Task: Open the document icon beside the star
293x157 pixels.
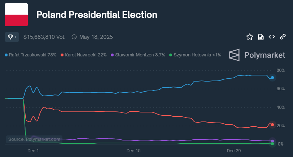Action: point(261,37)
